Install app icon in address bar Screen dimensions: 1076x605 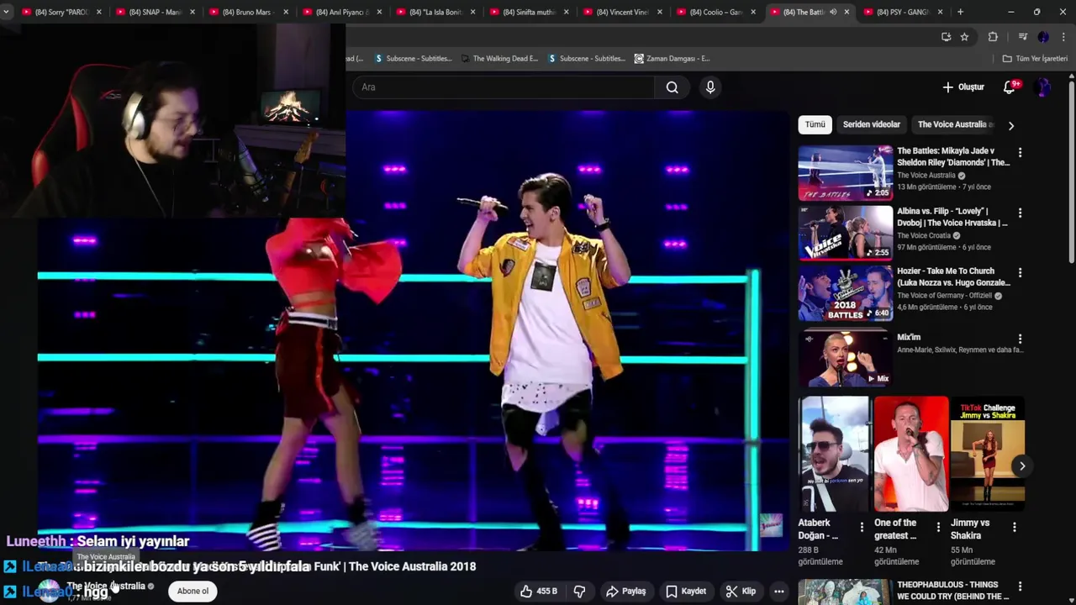[x=947, y=37]
